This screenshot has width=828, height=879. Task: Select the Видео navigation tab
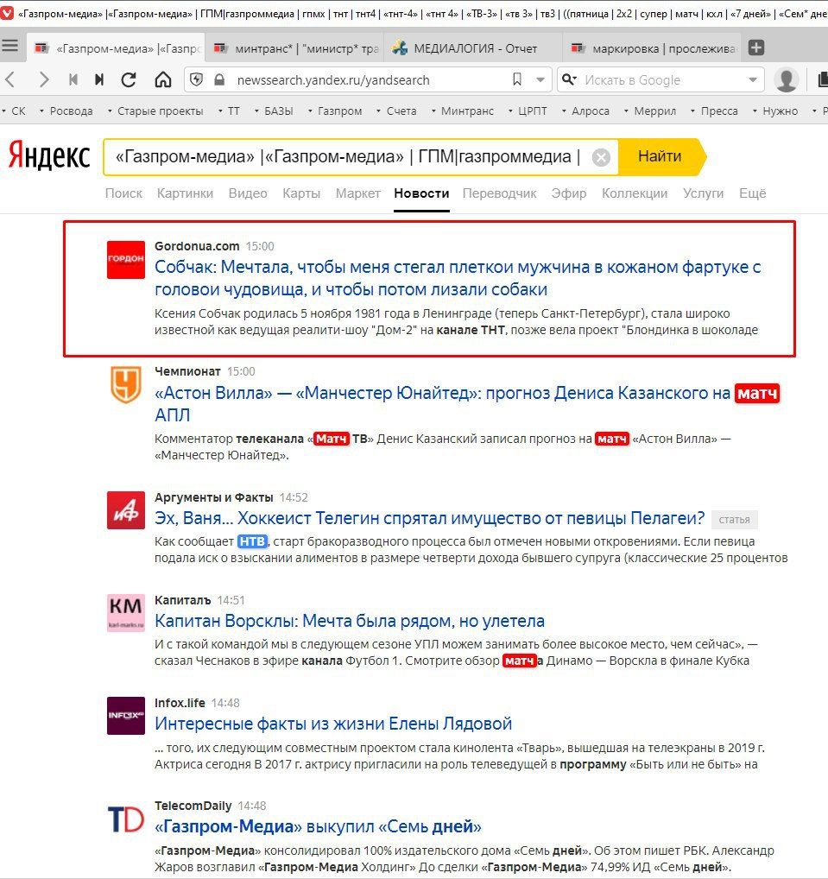(248, 193)
